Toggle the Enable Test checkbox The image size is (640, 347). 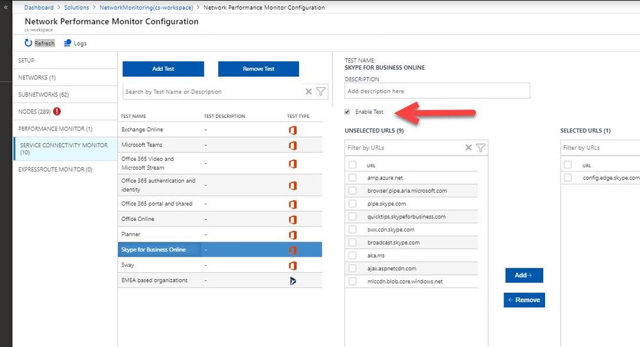pyautogui.click(x=348, y=111)
